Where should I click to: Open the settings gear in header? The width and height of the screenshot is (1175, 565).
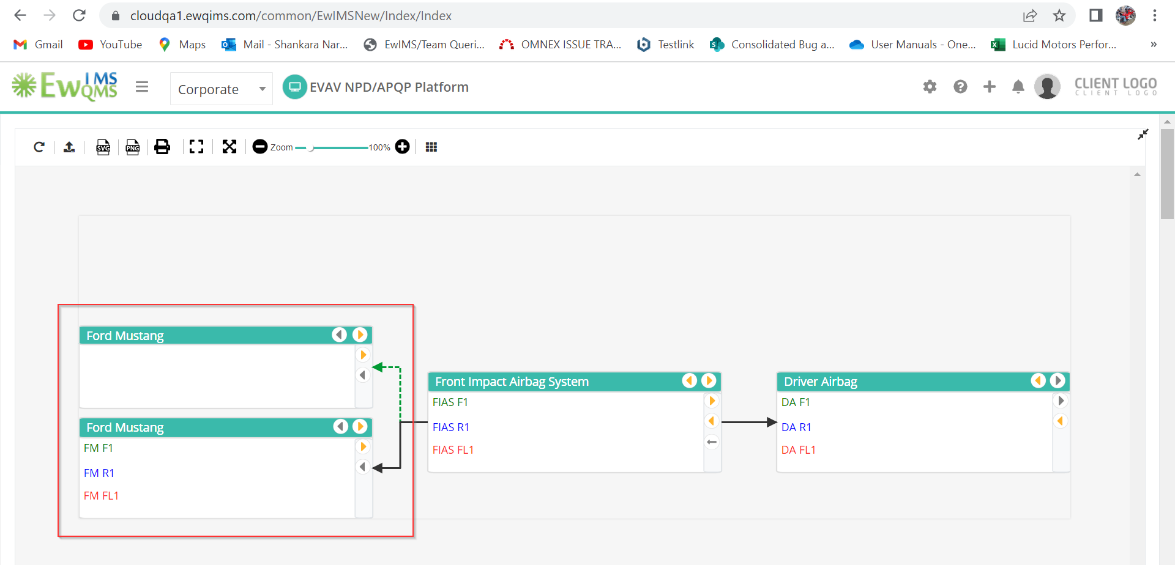(930, 87)
